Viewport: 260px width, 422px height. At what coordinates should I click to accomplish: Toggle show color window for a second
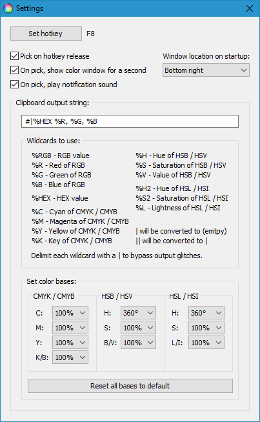click(14, 70)
